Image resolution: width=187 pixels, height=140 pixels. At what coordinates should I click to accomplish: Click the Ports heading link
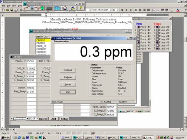click(x=139, y=24)
